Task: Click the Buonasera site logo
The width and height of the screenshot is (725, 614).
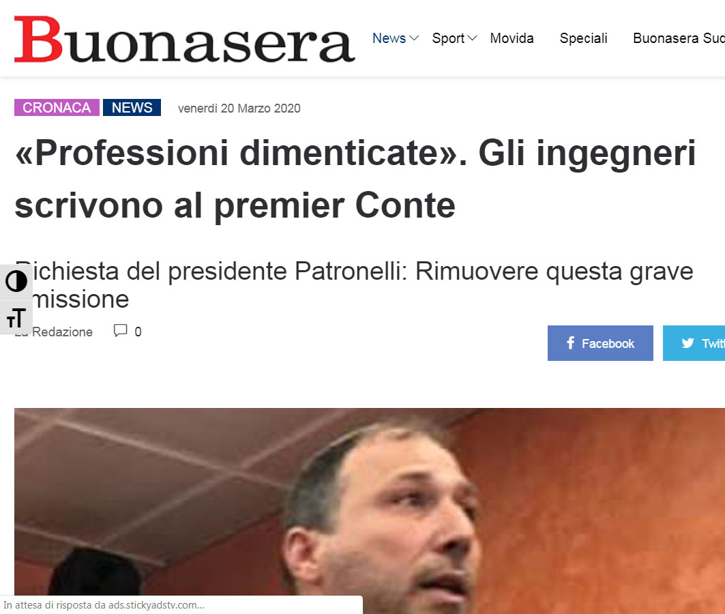Action: [x=184, y=40]
